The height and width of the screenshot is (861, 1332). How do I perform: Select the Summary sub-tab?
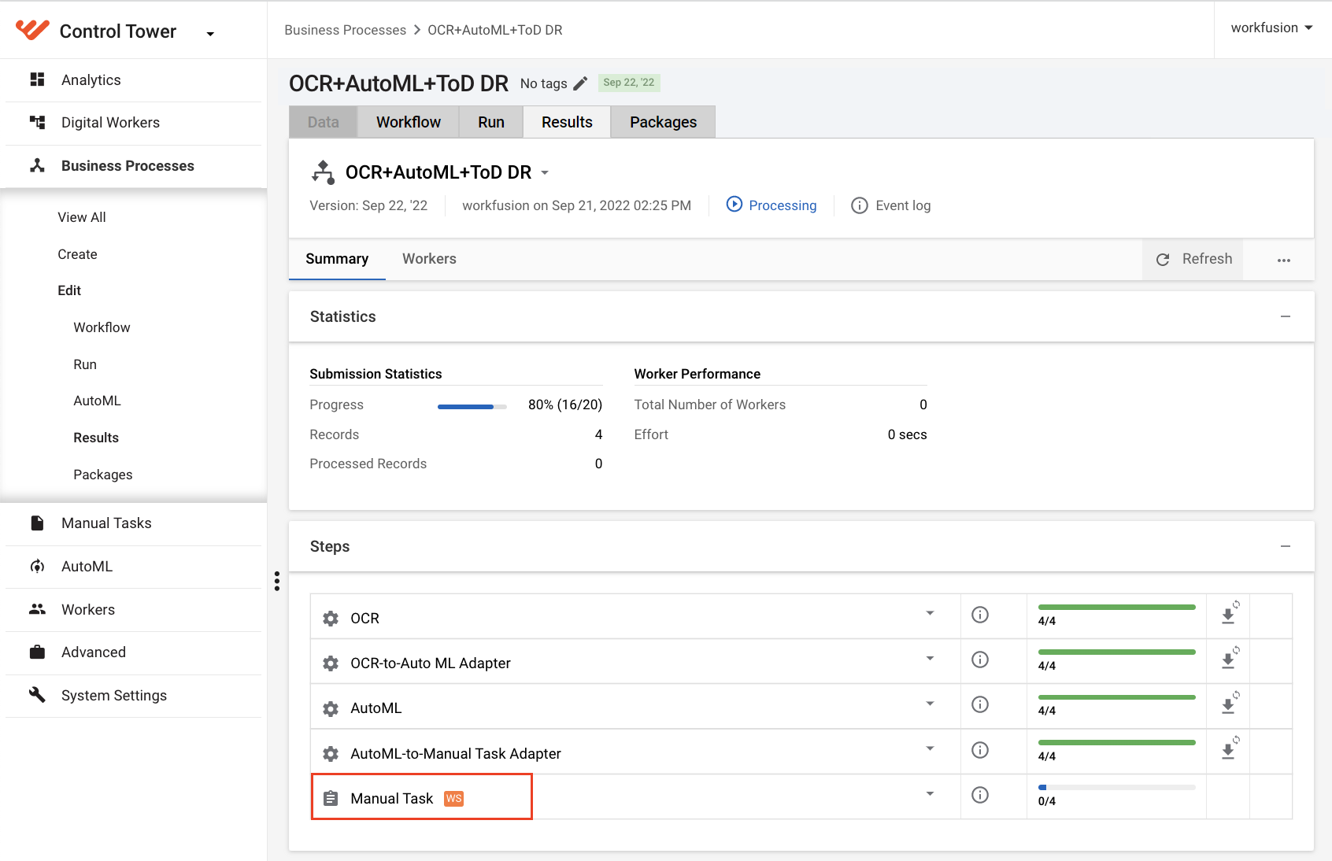pyautogui.click(x=337, y=259)
